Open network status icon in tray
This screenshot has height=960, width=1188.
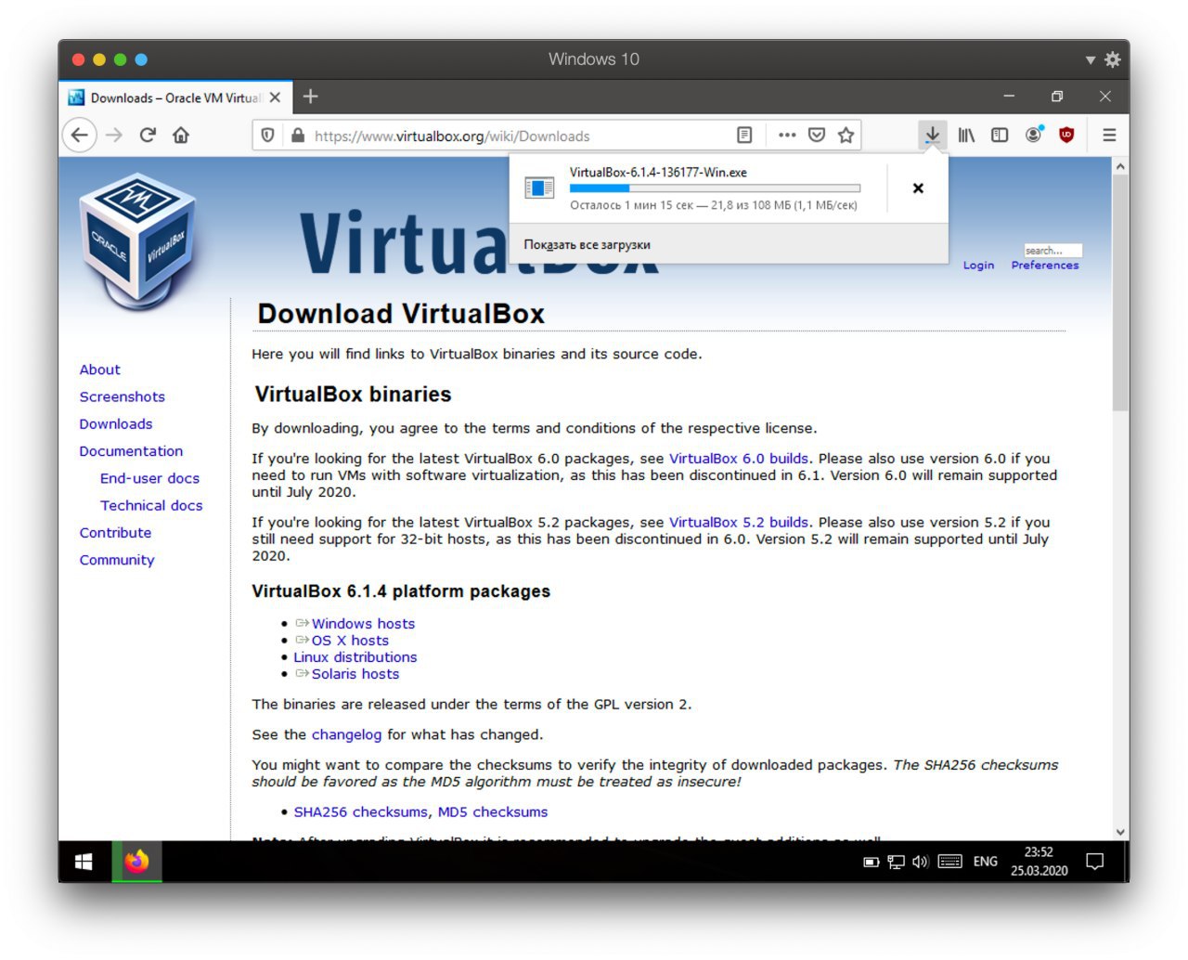click(x=896, y=862)
